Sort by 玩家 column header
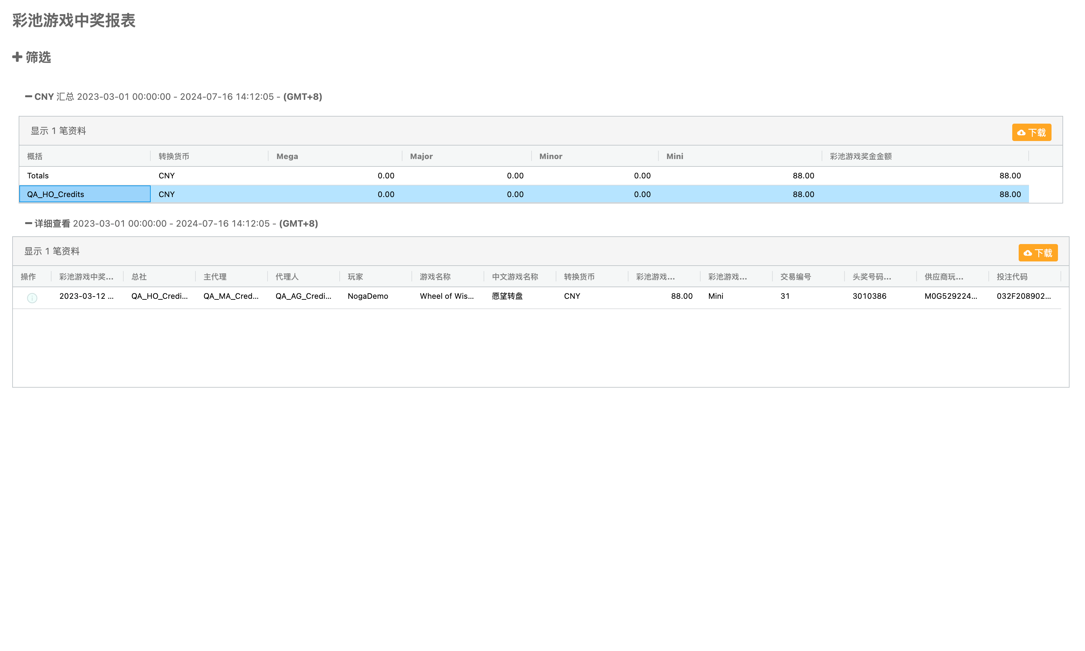The width and height of the screenshot is (1085, 651). [355, 277]
